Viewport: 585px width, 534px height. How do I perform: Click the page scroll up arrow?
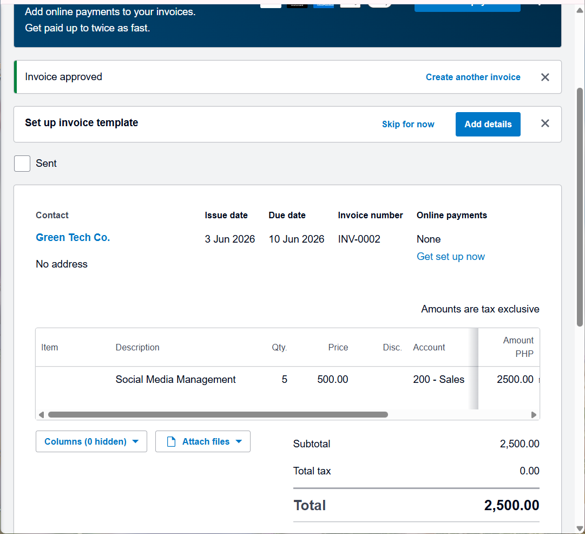580,10
